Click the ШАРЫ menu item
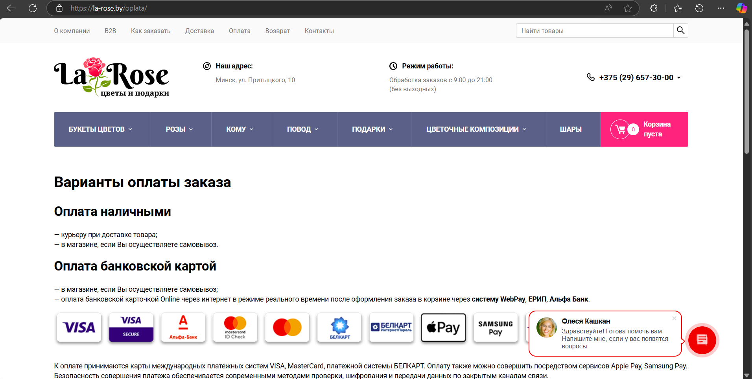This screenshot has width=752, height=379. pyautogui.click(x=571, y=129)
